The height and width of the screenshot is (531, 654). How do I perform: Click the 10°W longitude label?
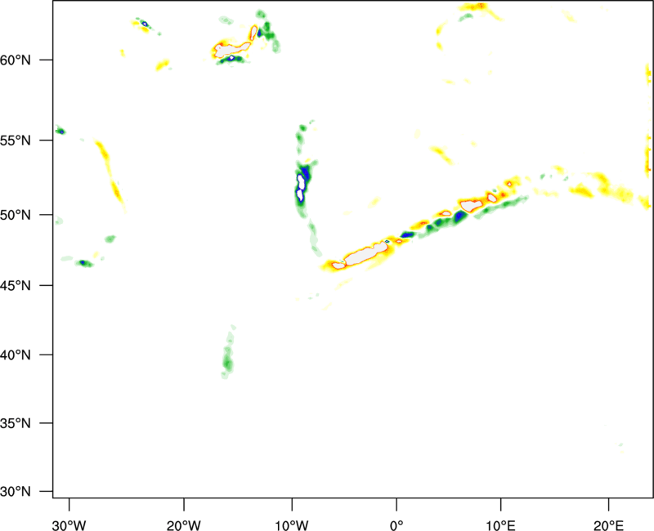(x=292, y=525)
